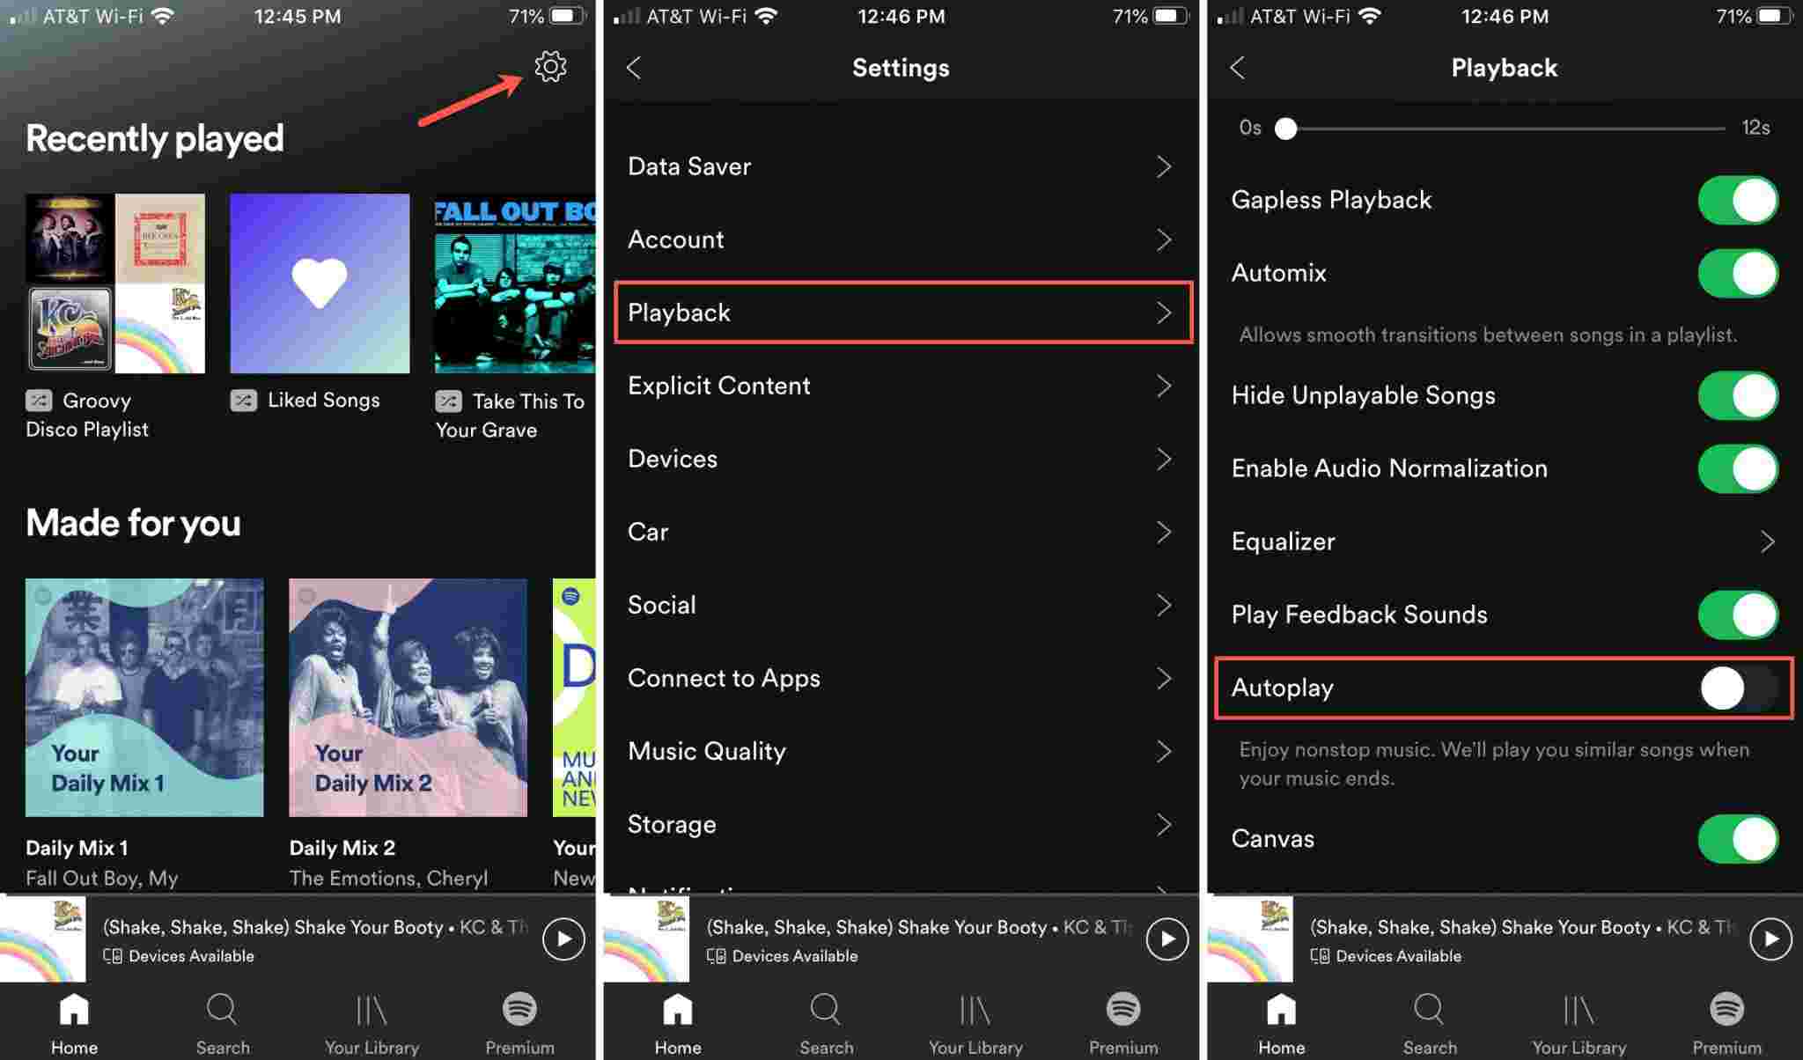Tap the Spotify Home icon
Image resolution: width=1803 pixels, height=1060 pixels.
pos(72,1010)
